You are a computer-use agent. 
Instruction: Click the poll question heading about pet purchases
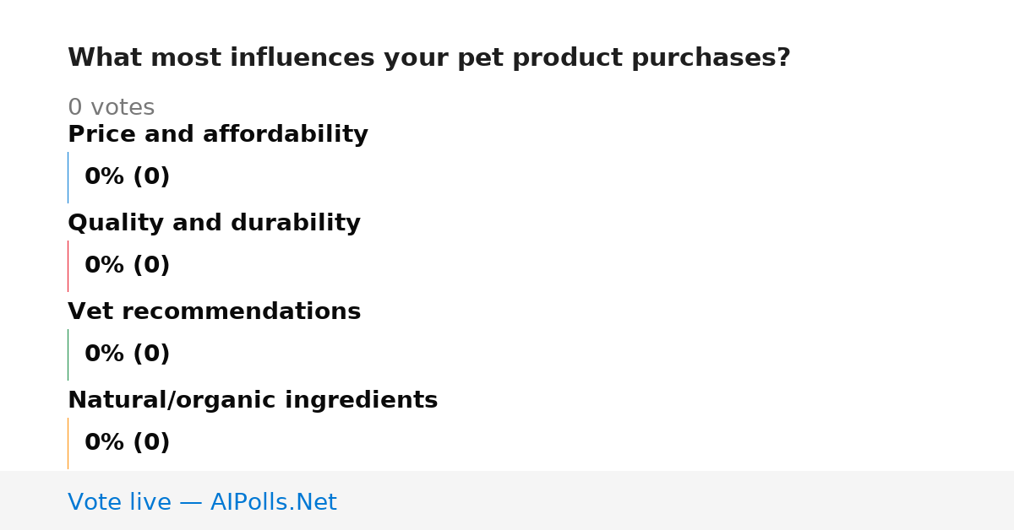[429, 58]
